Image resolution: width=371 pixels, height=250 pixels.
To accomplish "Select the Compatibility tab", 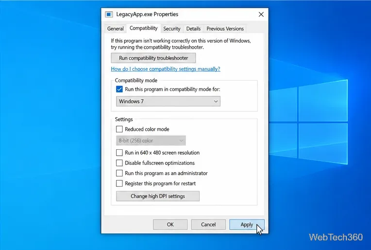I will (x=143, y=28).
